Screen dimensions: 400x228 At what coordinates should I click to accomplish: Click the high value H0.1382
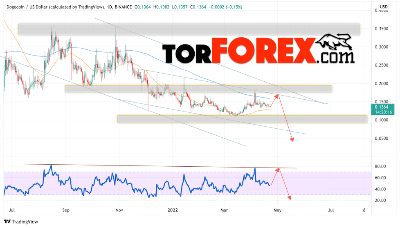click(161, 7)
